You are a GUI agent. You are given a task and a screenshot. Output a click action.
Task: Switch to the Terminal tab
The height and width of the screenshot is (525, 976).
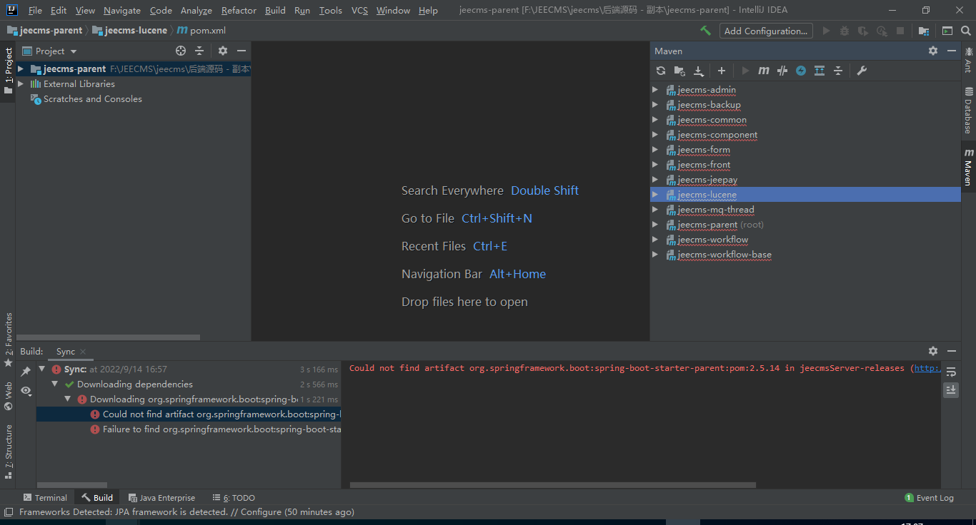pyautogui.click(x=45, y=498)
